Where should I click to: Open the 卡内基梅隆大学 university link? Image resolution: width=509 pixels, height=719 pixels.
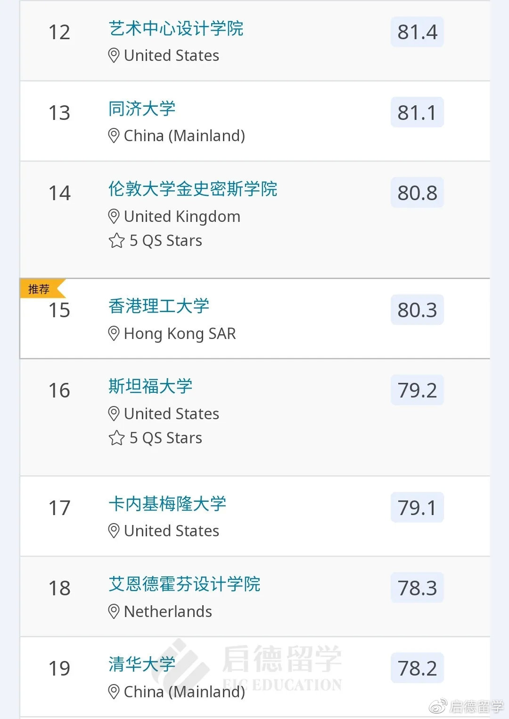pos(167,504)
